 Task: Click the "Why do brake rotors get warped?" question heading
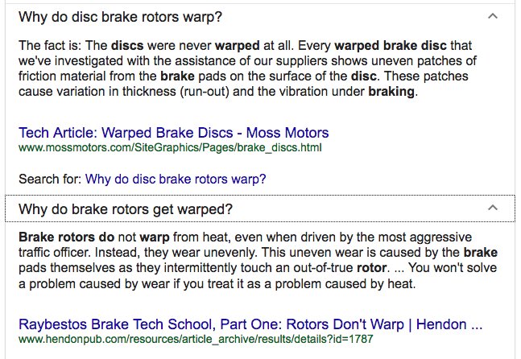[x=126, y=209]
